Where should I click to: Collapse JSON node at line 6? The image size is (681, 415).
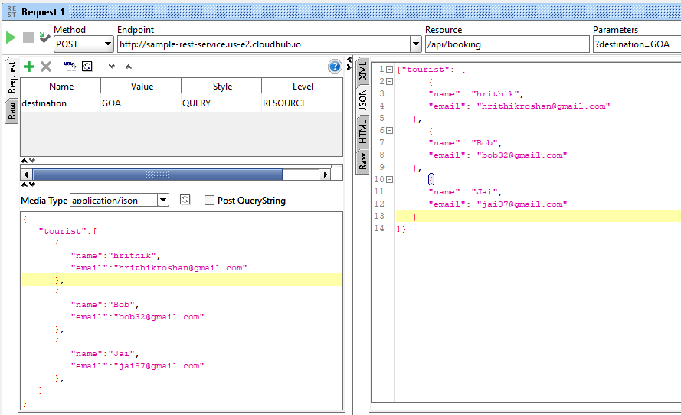point(390,131)
